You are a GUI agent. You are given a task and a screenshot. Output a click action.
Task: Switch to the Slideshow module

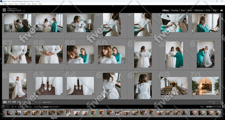pos(199,10)
